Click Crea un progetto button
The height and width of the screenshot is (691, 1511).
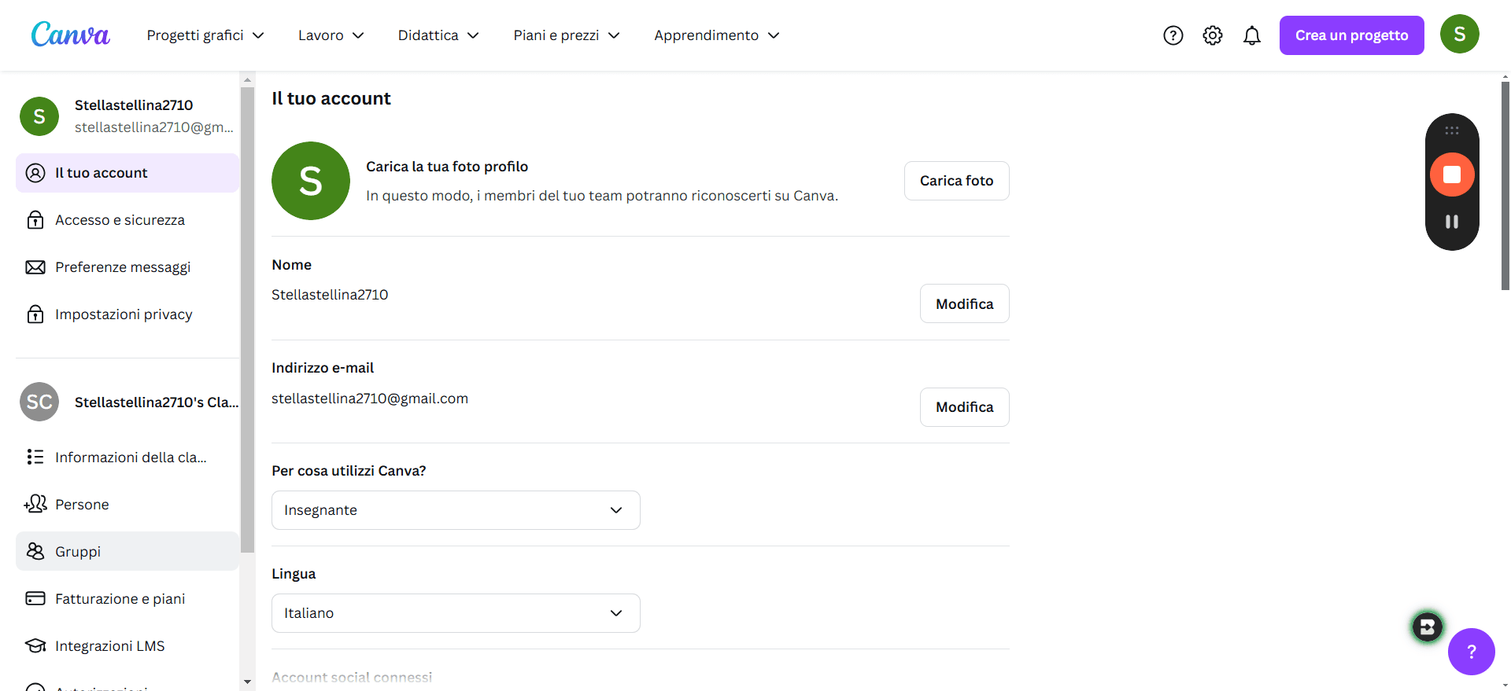[1351, 35]
